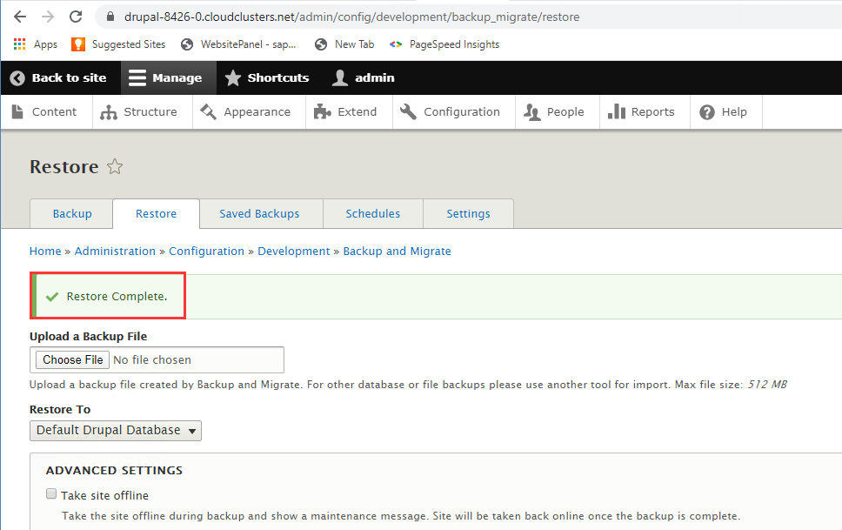Open the Extend modules page
Image resolution: width=842 pixels, height=530 pixels.
click(x=345, y=112)
